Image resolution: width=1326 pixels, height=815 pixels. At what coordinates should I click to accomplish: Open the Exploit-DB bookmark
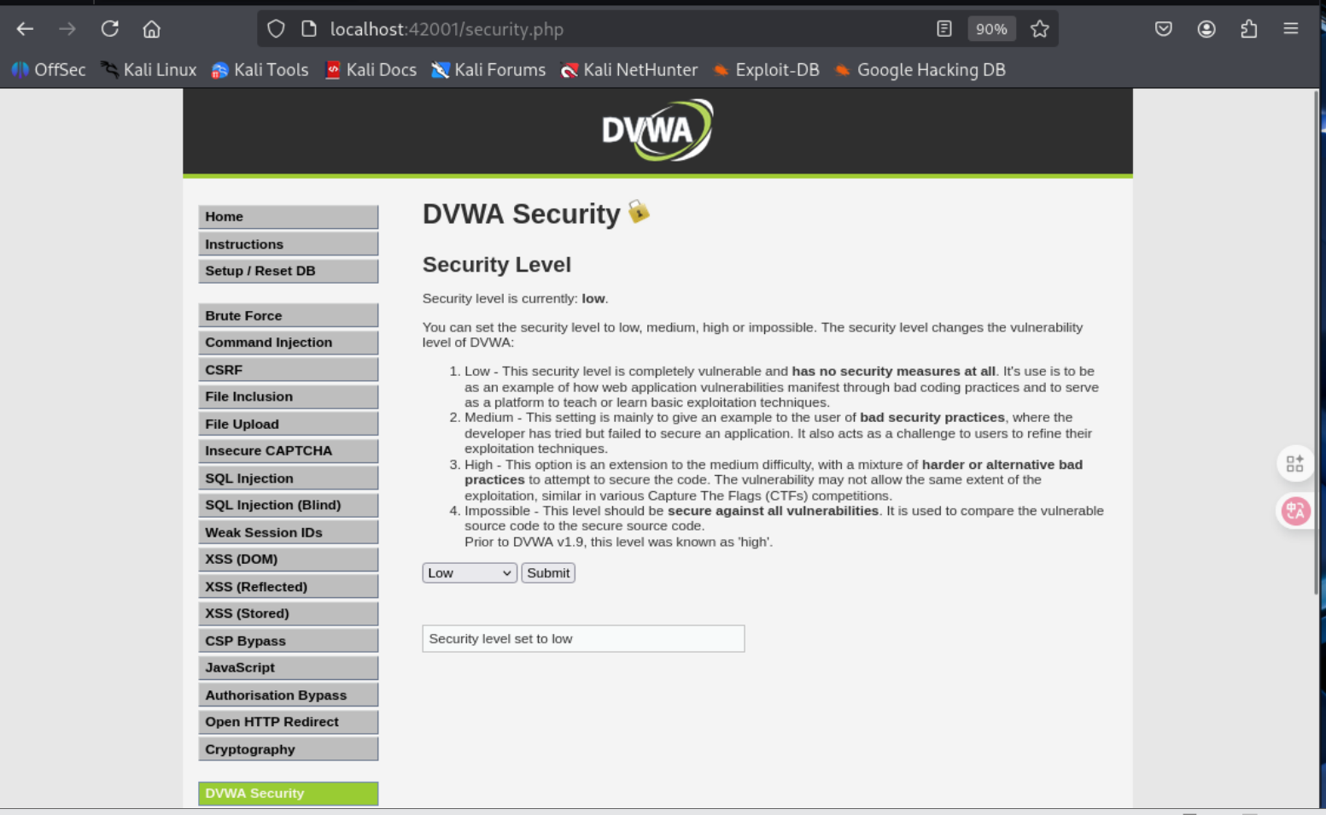[x=766, y=70]
